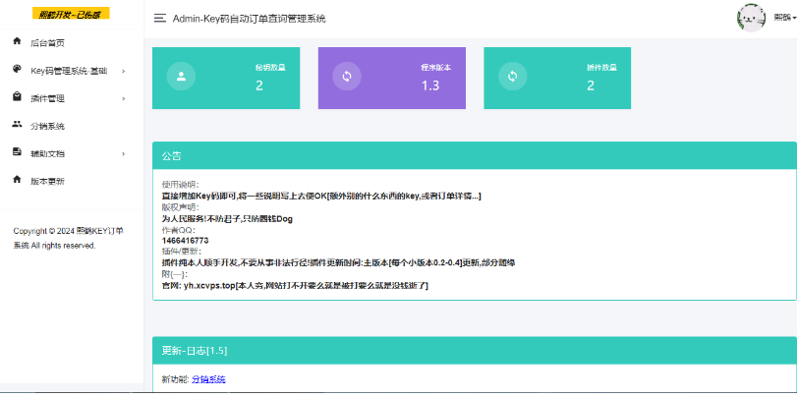Click the 秘钥数量 label

point(270,68)
